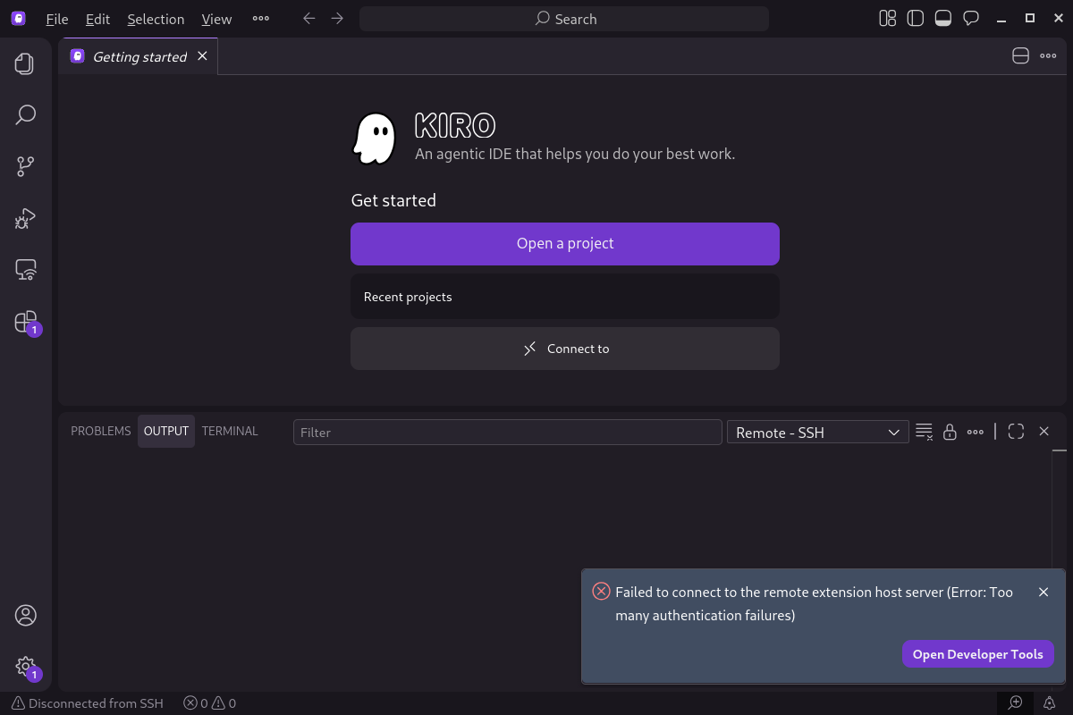Open the Accounts menu icon
Viewport: 1073px width, 715px height.
pyautogui.click(x=25, y=615)
